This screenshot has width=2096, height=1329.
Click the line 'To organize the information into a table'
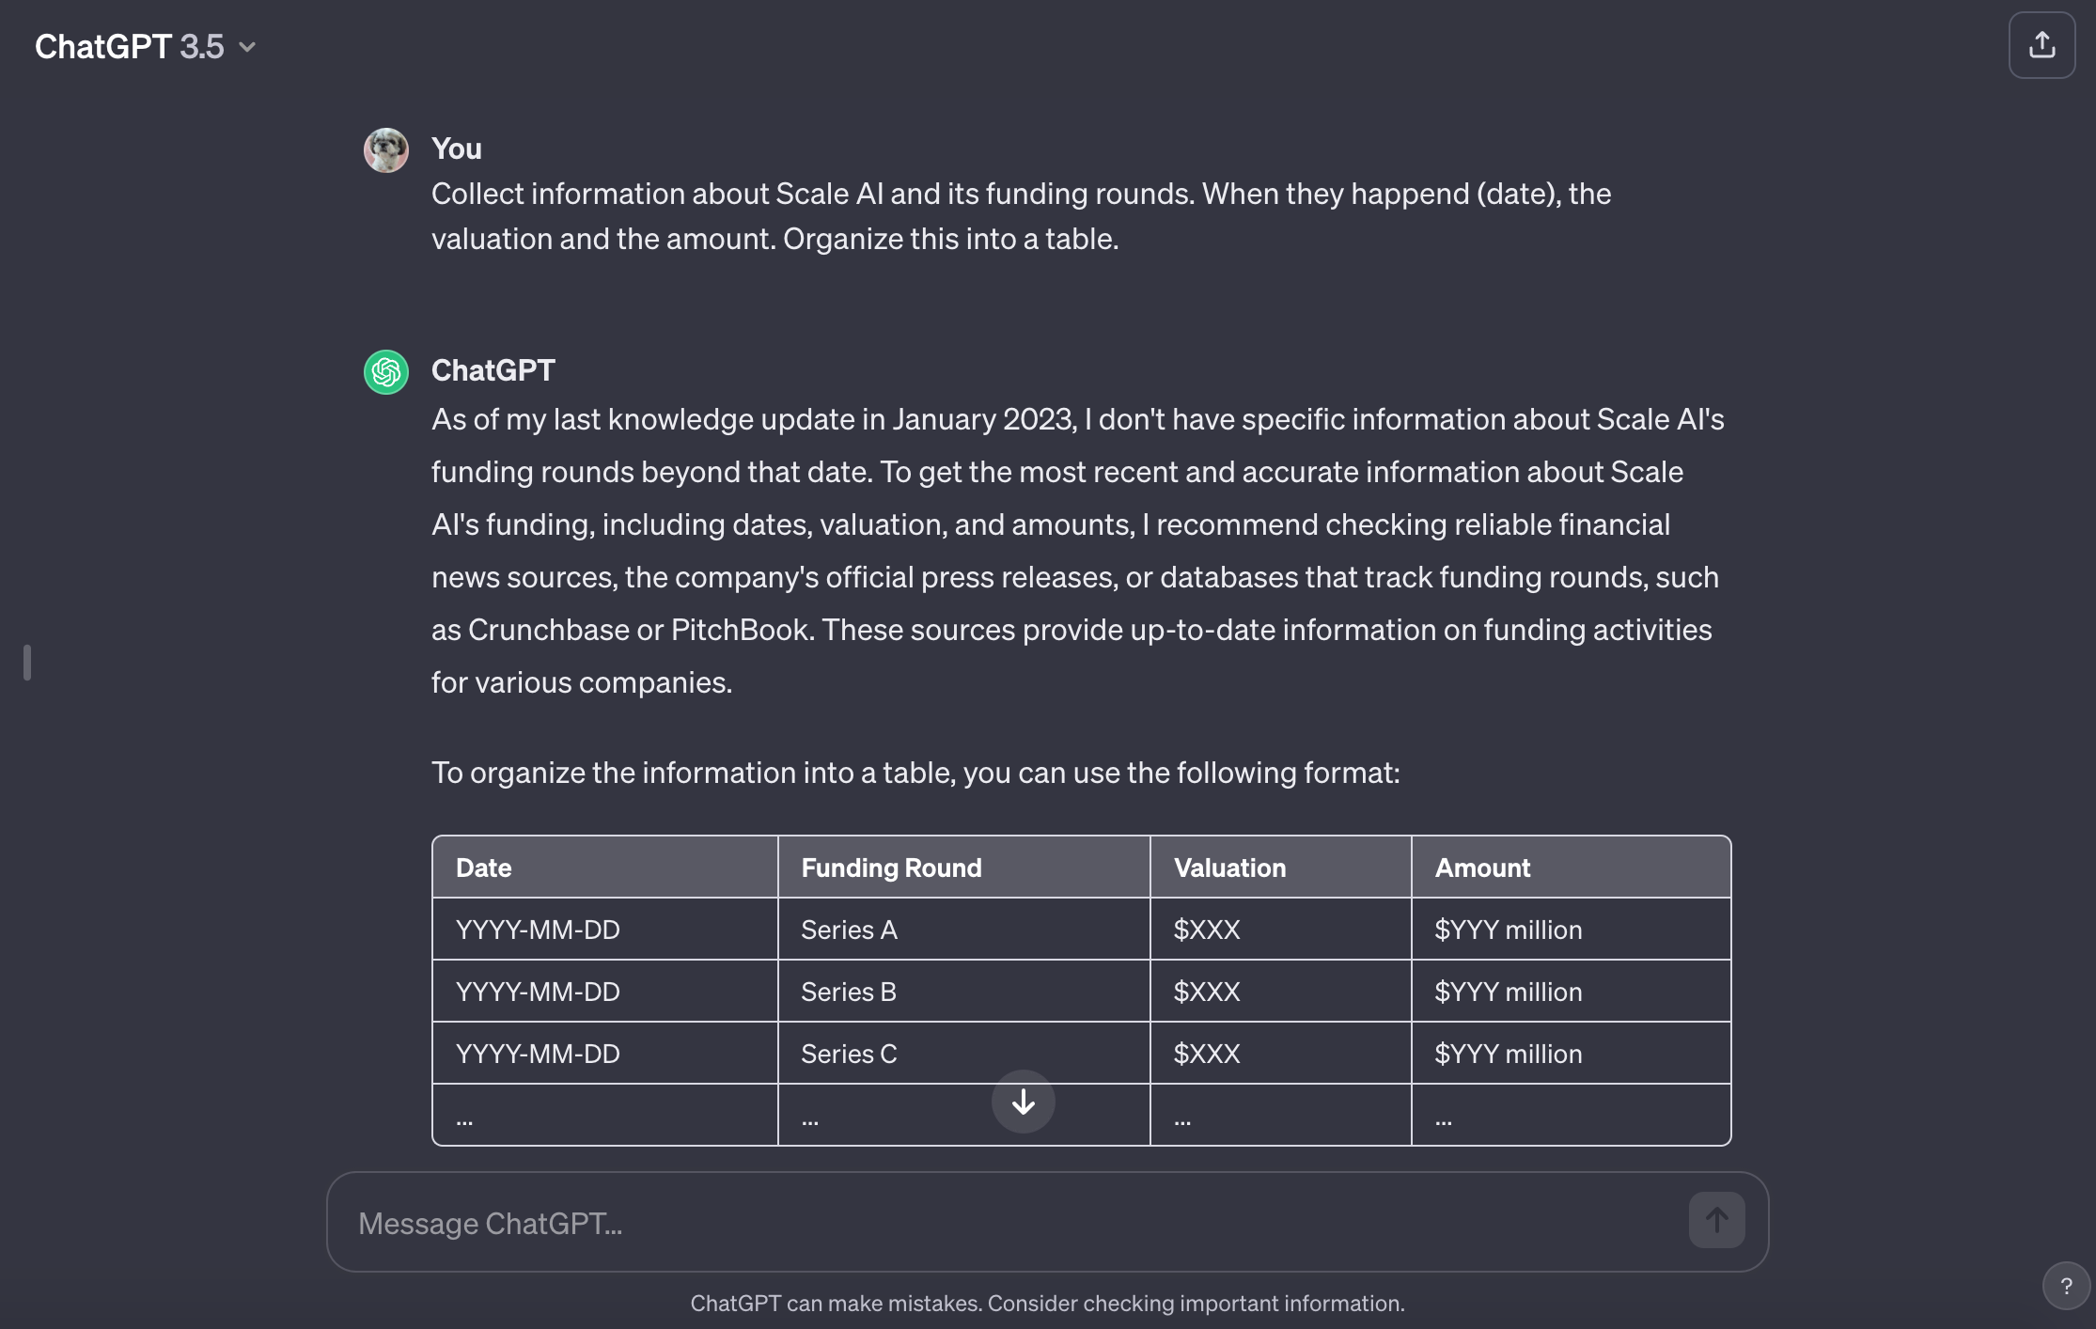pos(915,773)
